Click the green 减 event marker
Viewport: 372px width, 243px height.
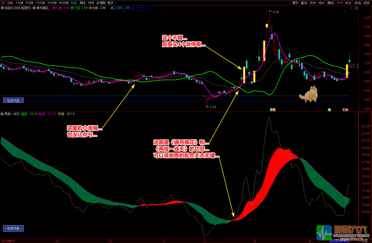pos(329,110)
